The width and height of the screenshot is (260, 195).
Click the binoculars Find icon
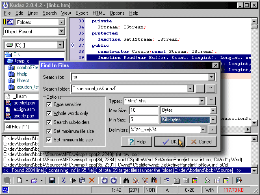pos(126,180)
